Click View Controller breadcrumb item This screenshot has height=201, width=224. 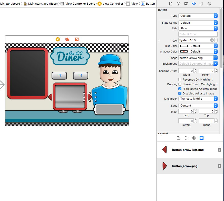click(x=111, y=4)
